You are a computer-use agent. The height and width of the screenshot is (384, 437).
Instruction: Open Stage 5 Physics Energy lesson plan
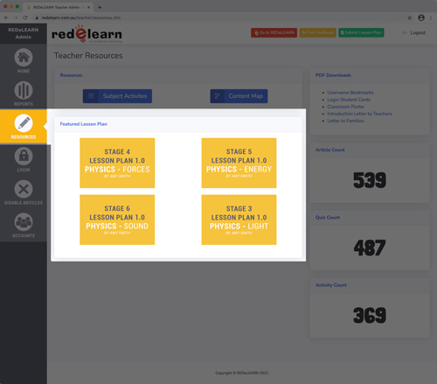pyautogui.click(x=239, y=163)
